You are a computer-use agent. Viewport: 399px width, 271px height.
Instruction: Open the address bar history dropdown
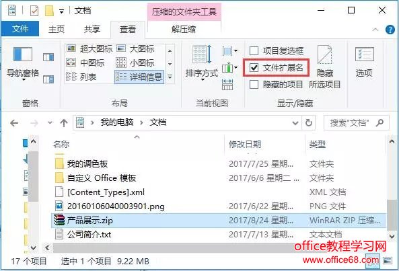[x=295, y=123]
